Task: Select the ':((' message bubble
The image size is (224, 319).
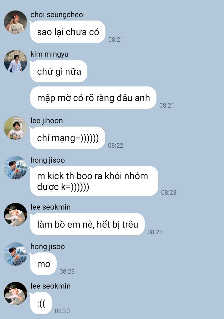Action: pos(41,303)
